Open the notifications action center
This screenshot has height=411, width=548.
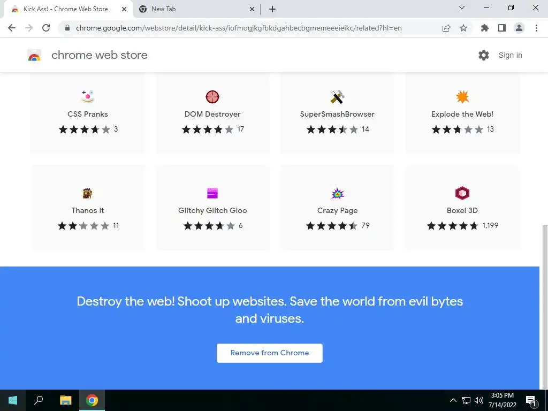[x=531, y=400]
